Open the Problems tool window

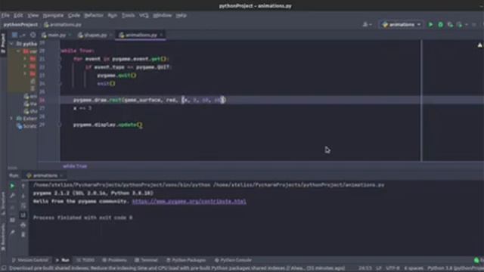114,260
